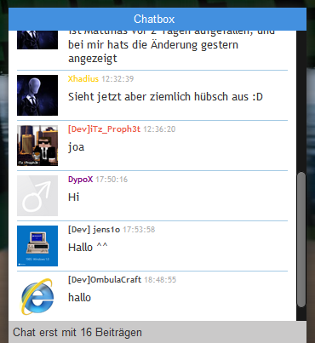The height and width of the screenshot is (343, 315).
Task: Click timestamp 12:36:20
Action: [159, 129]
